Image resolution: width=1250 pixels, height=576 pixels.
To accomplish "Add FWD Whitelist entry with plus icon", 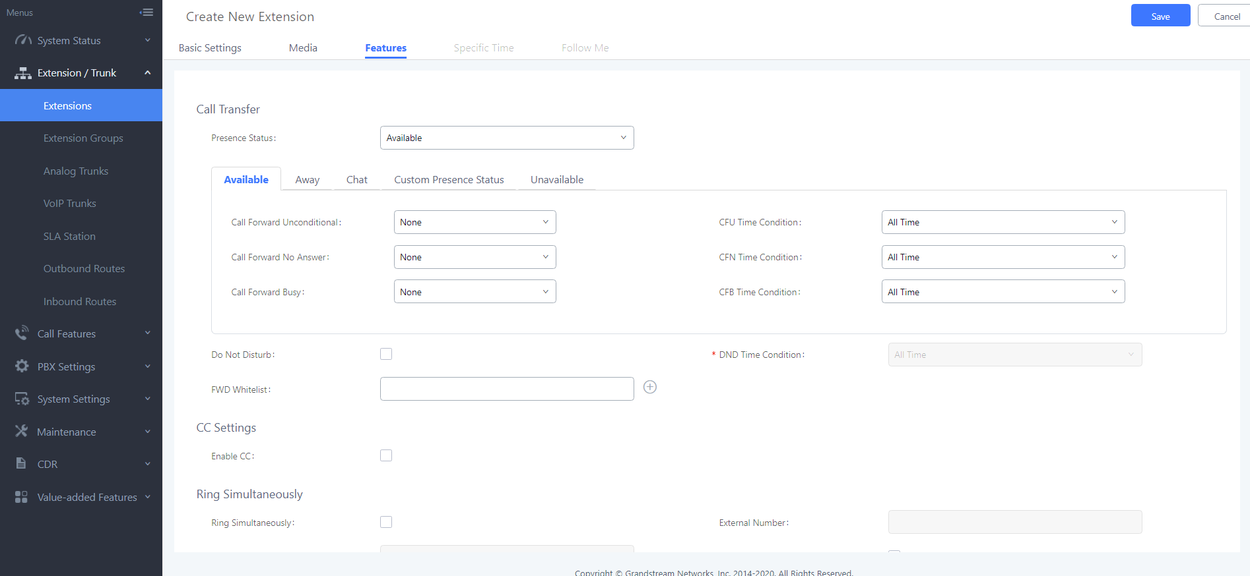I will tap(649, 388).
